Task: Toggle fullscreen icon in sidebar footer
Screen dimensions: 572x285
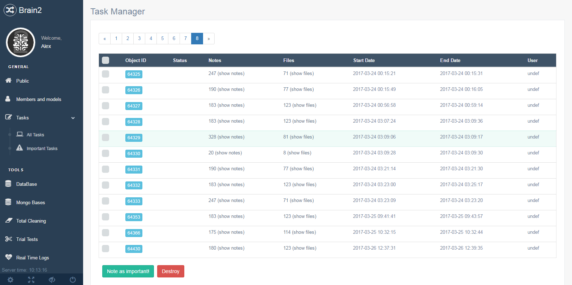Action: pos(31,280)
